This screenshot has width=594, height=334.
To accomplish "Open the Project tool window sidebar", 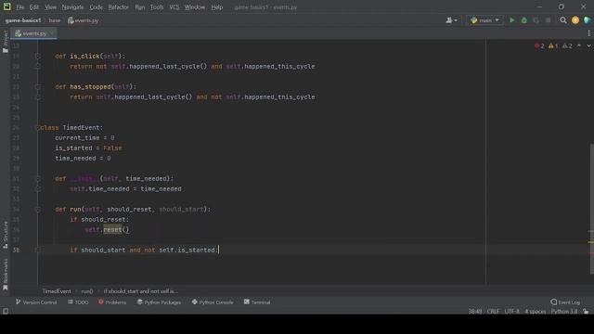I will click(x=6, y=41).
